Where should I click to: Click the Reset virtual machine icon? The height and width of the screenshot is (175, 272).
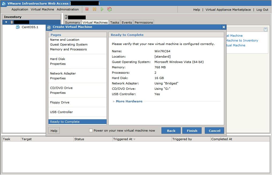109,9
